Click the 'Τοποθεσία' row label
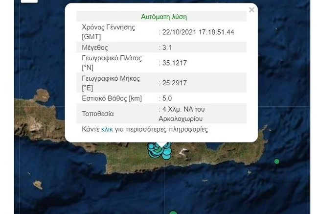318x214 pixels. [x=98, y=114]
